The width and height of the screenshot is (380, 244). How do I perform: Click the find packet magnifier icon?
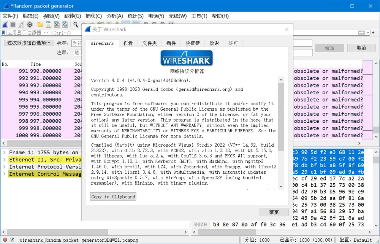pos(76,24)
